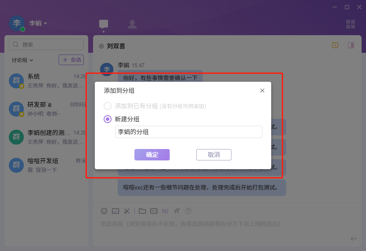This screenshot has width=366, height=251.
Task: Close the 添加到分组 dialog
Action: (x=262, y=91)
